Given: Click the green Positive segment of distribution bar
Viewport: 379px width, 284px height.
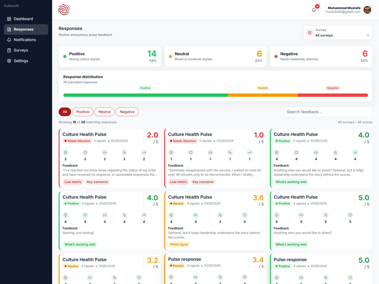Looking at the screenshot, I should point(145,95).
